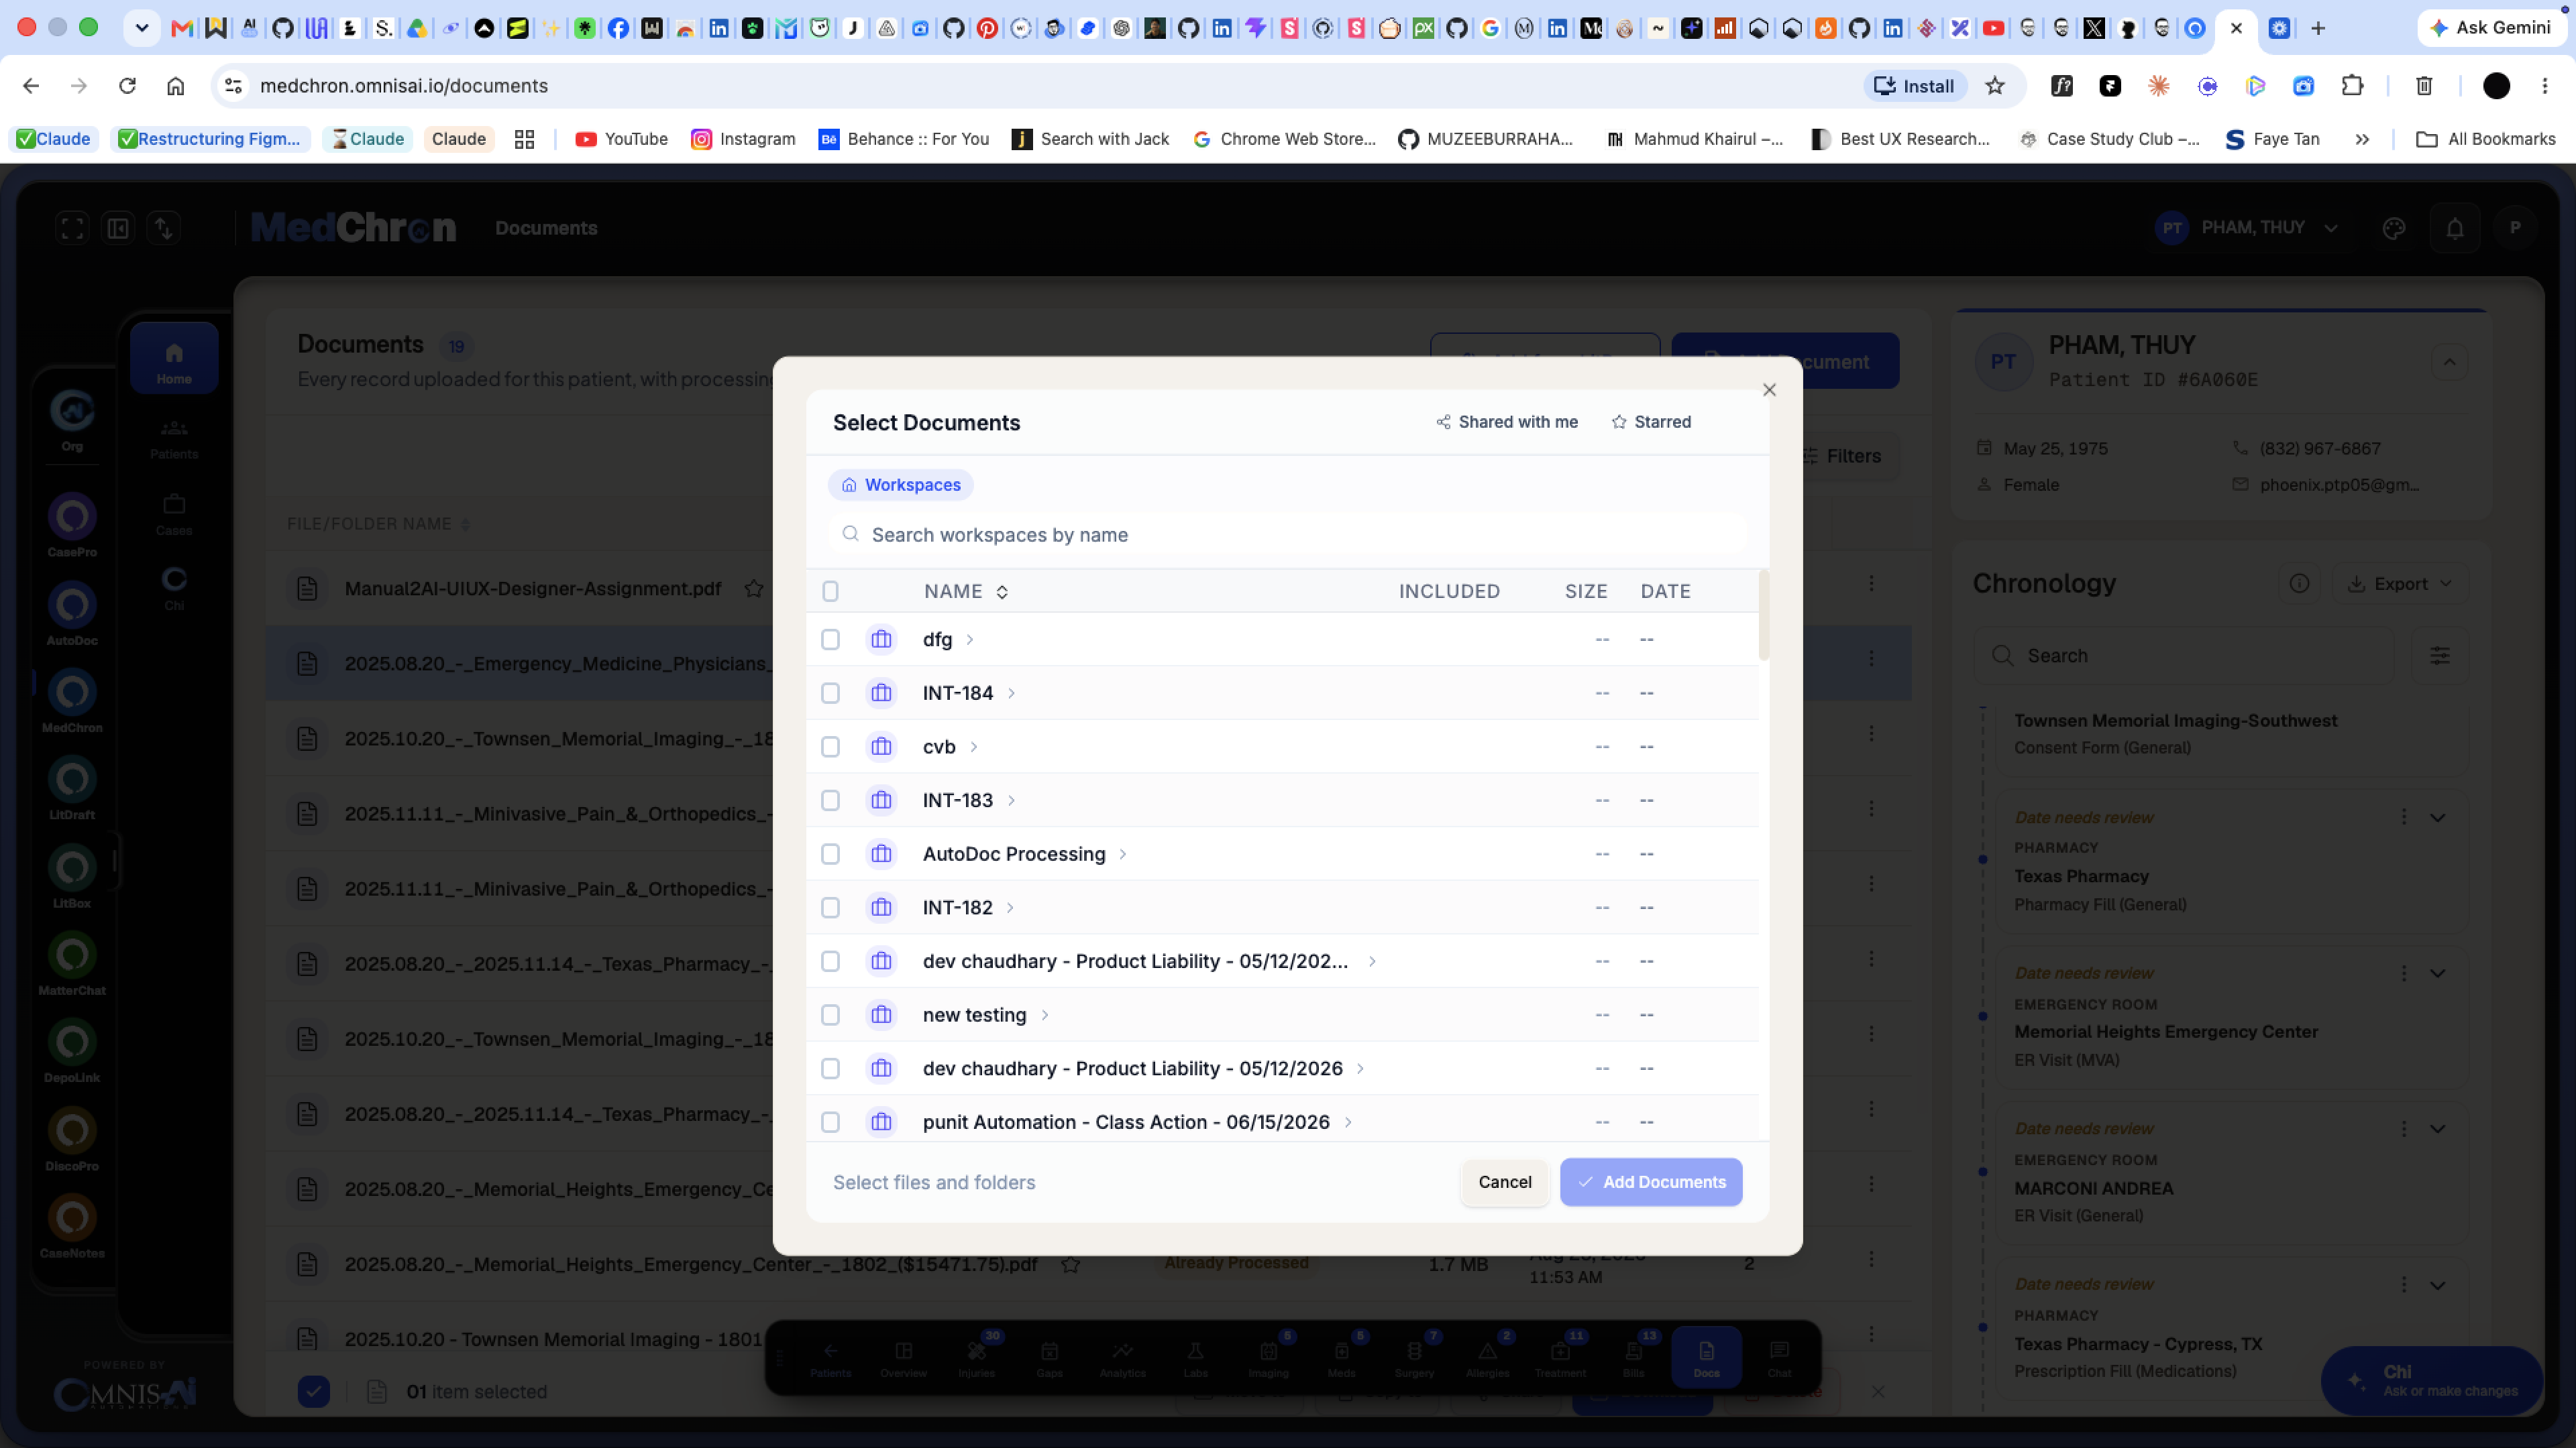This screenshot has height=1448, width=2576.
Task: Check the AutoDoc Processing checkbox
Action: (830, 855)
